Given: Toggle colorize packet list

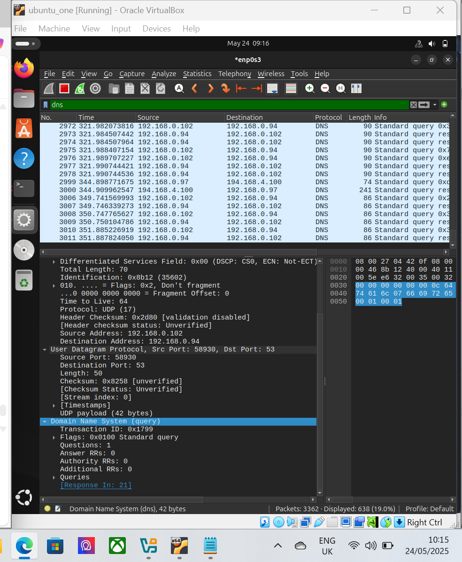Looking at the screenshot, I should [291, 88].
